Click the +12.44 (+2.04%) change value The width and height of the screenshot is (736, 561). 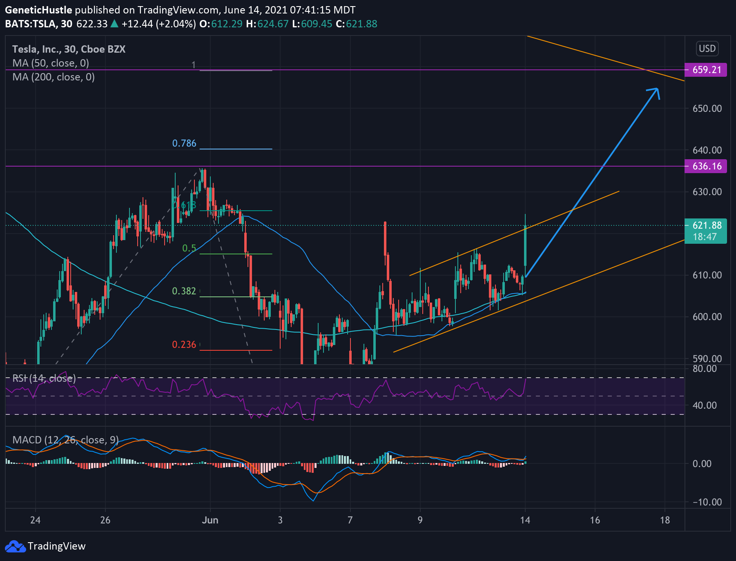158,24
